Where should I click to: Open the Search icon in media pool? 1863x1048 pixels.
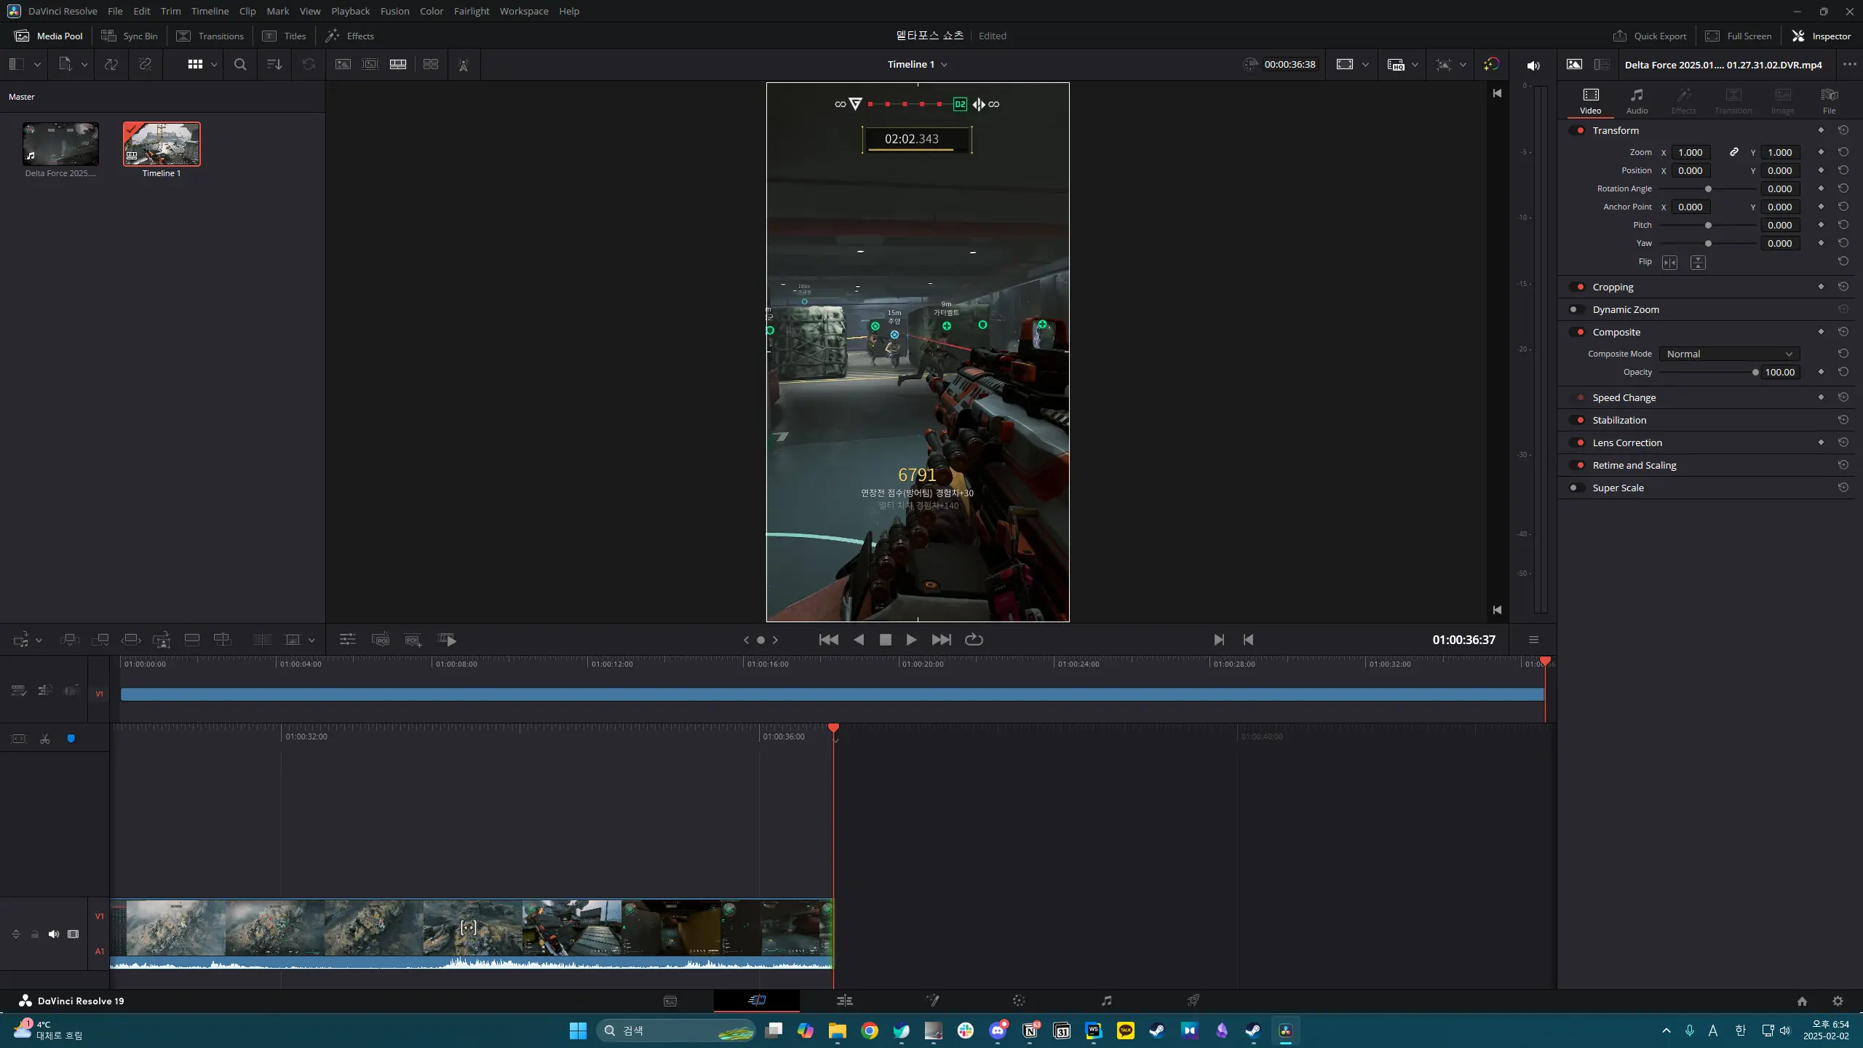click(x=240, y=64)
